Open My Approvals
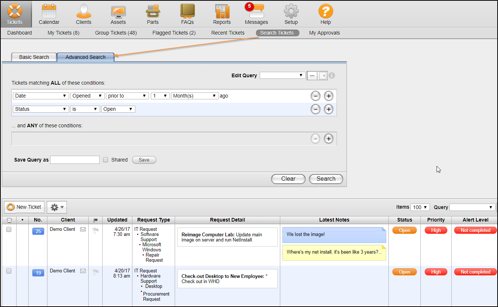 pyautogui.click(x=324, y=33)
